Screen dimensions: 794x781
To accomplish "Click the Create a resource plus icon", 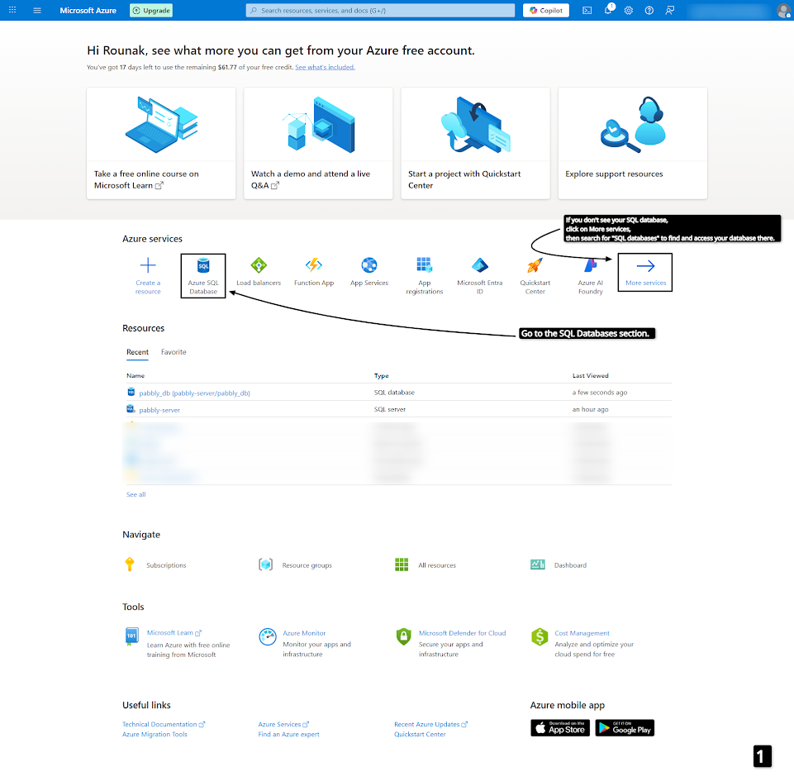I will tap(148, 266).
